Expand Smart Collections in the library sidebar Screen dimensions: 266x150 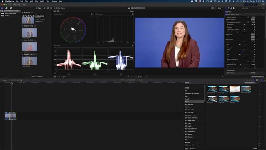[2, 13]
